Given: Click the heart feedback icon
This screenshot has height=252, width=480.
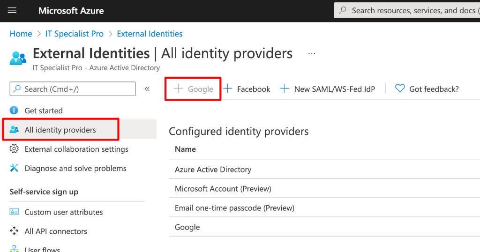Looking at the screenshot, I should 400,89.
